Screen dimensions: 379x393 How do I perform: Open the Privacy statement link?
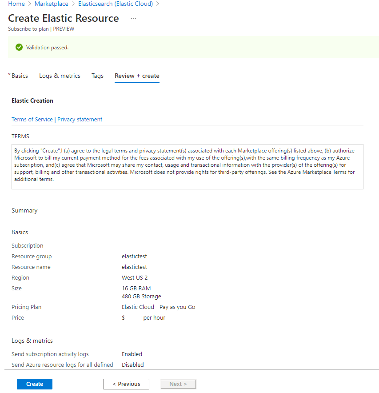coord(80,119)
